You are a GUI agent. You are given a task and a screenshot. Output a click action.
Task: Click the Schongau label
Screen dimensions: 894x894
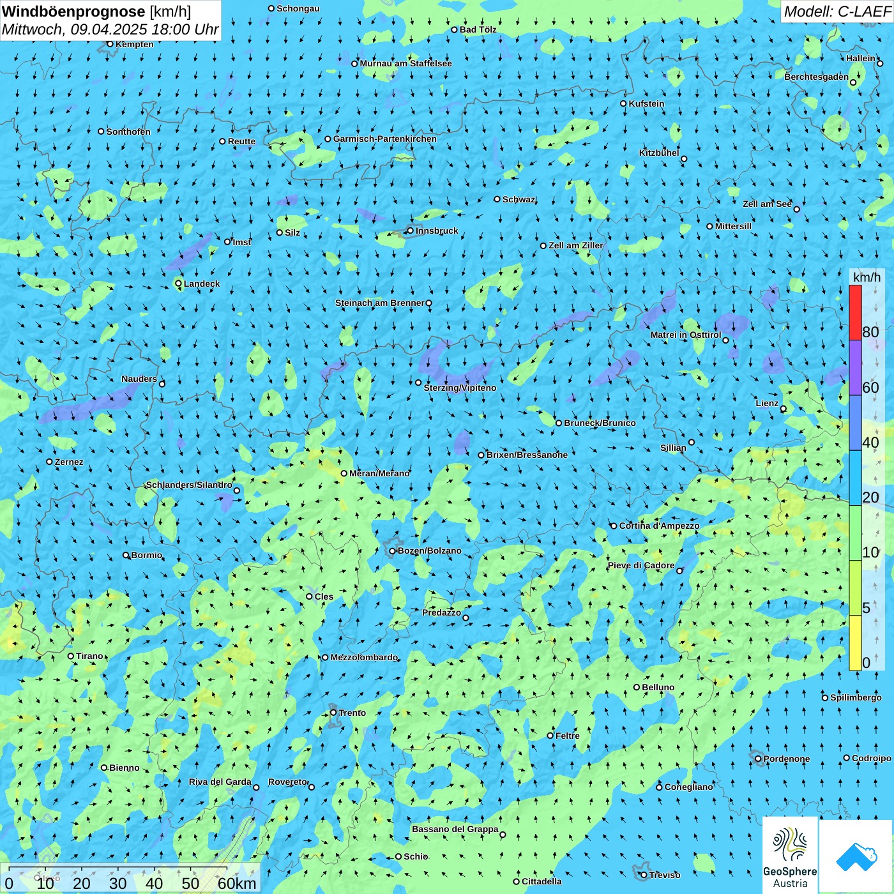[298, 8]
